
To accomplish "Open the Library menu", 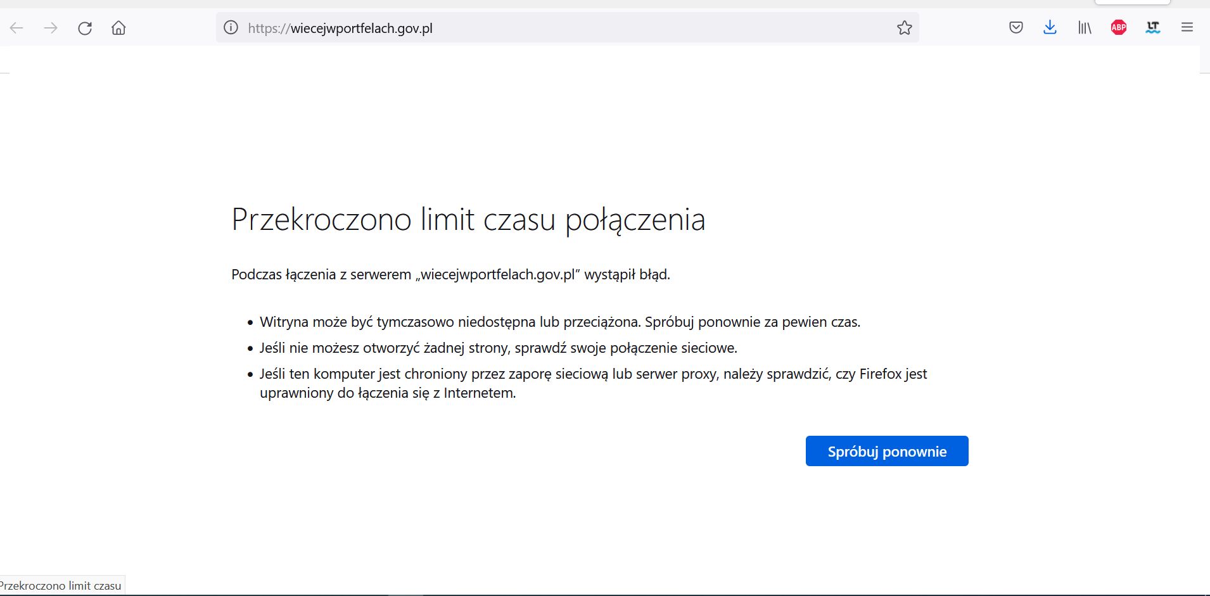I will tap(1085, 27).
